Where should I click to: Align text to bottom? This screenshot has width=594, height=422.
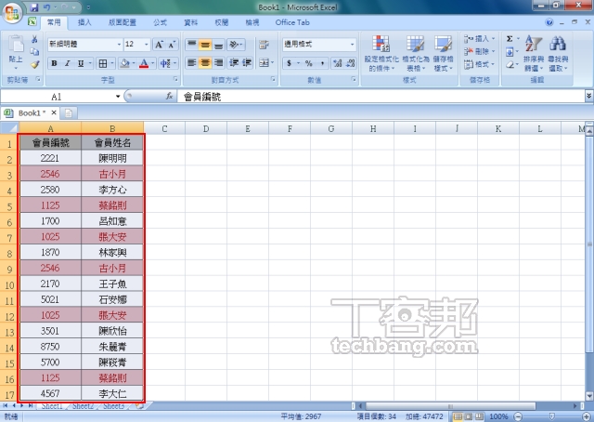(218, 45)
